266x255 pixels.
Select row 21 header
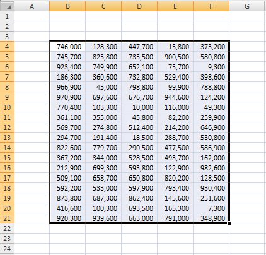click(x=7, y=218)
